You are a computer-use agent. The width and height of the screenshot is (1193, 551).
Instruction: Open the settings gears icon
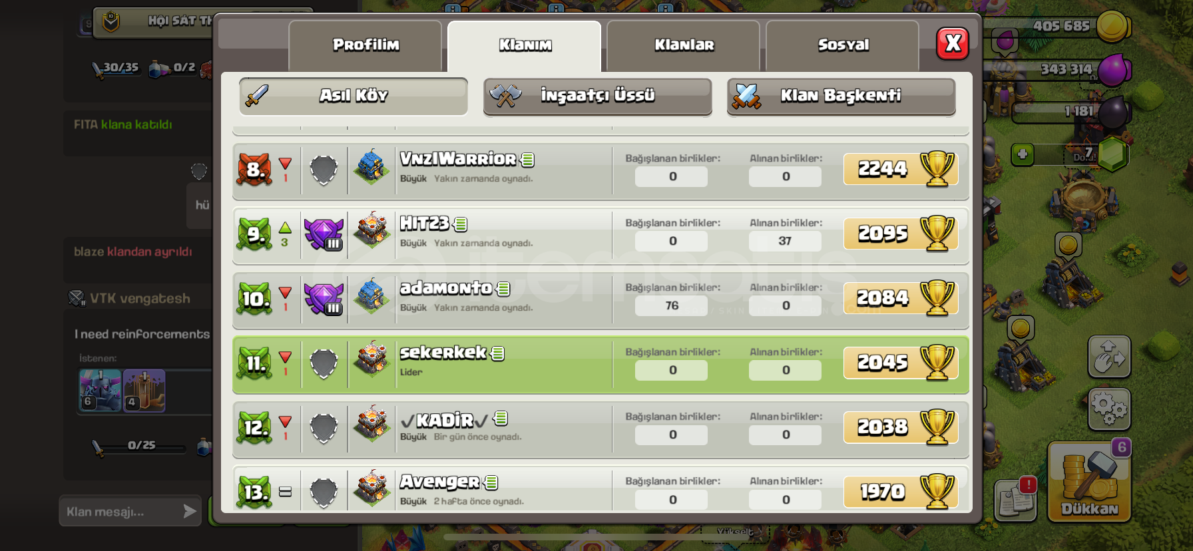[1109, 409]
